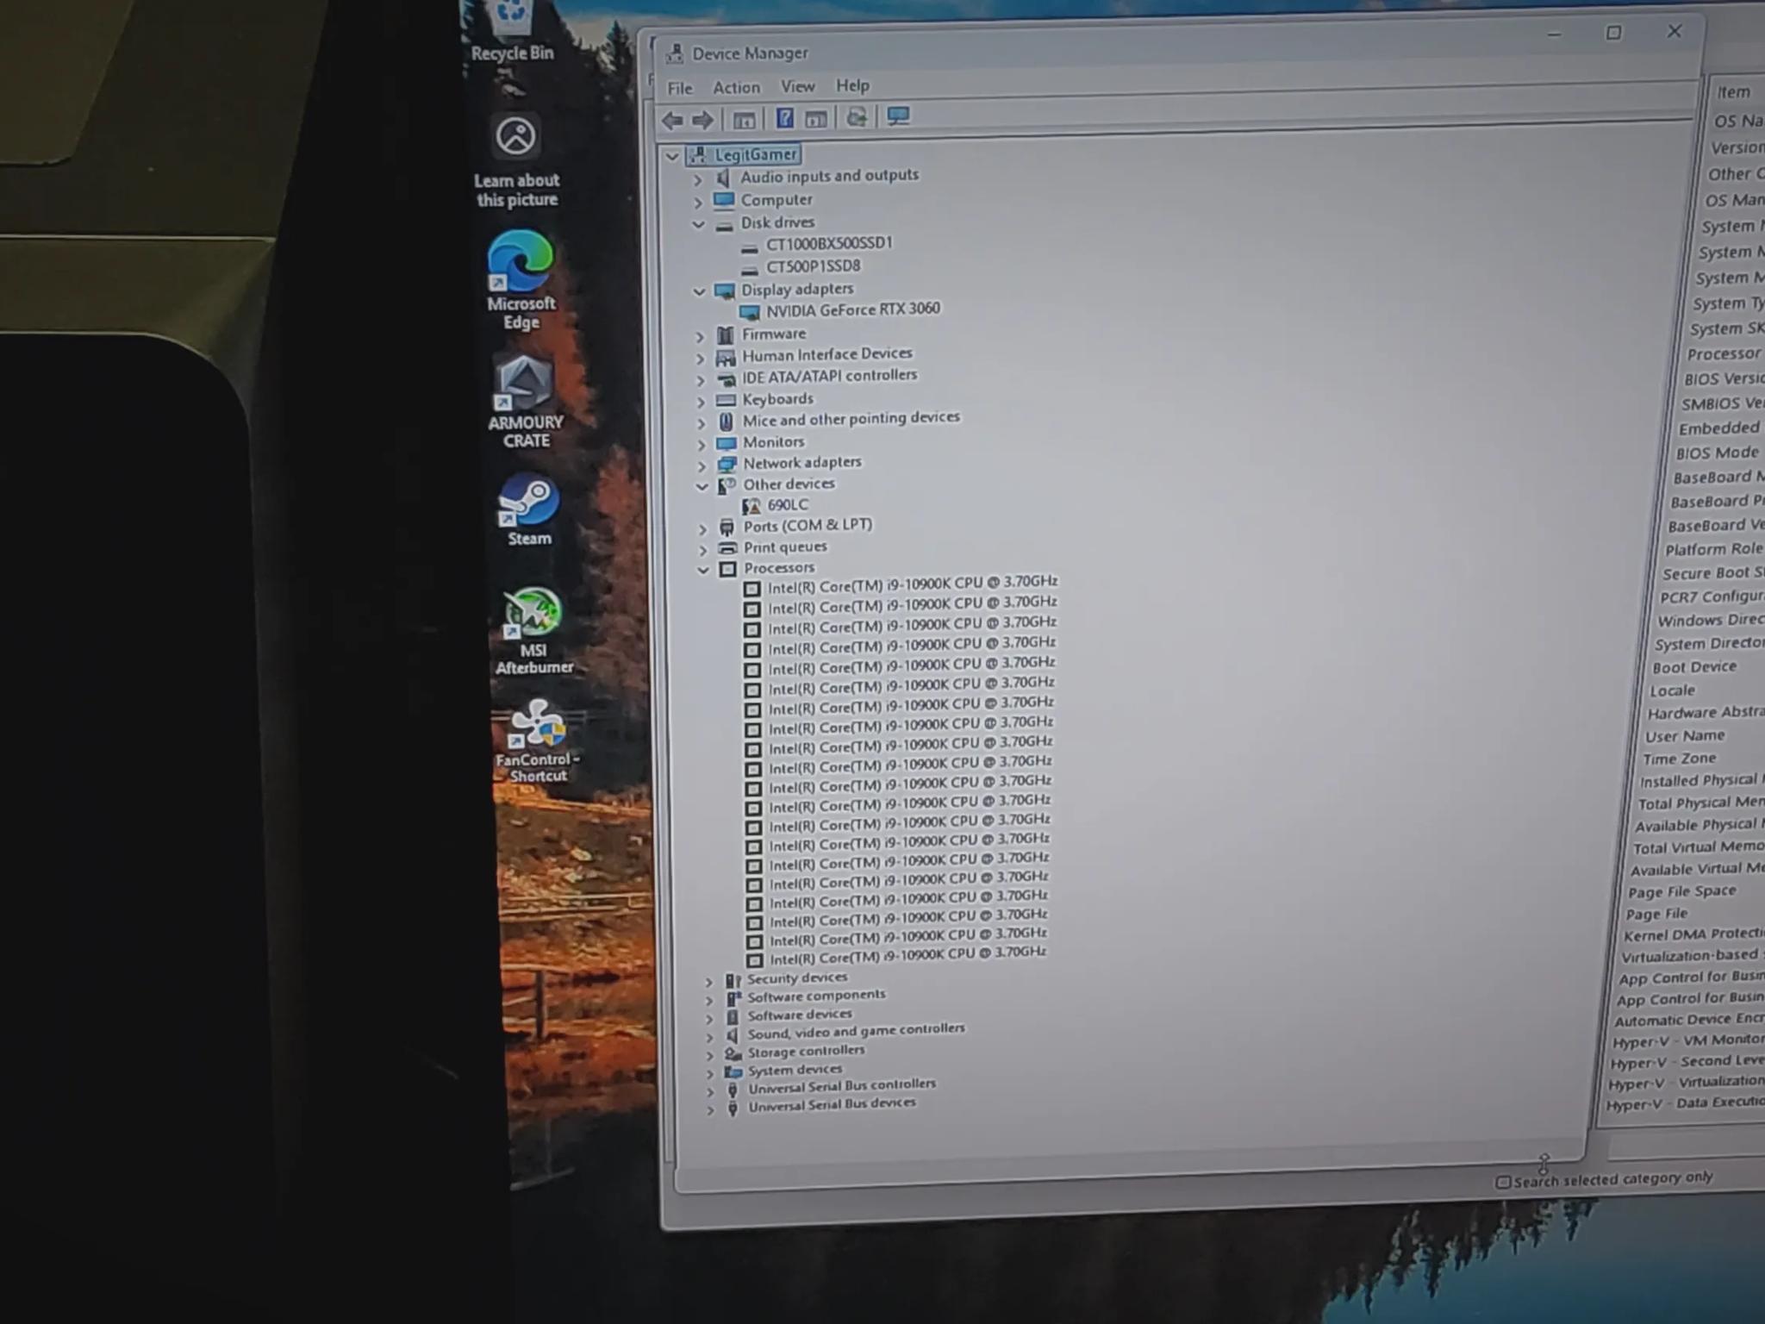Click the blue monitor Scan for hardware changes icon
The image size is (1765, 1324).
[898, 116]
